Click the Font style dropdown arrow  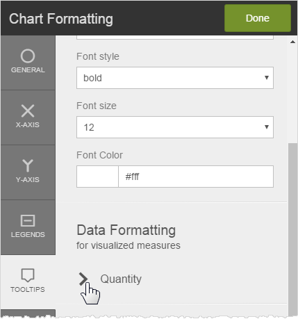click(x=267, y=78)
